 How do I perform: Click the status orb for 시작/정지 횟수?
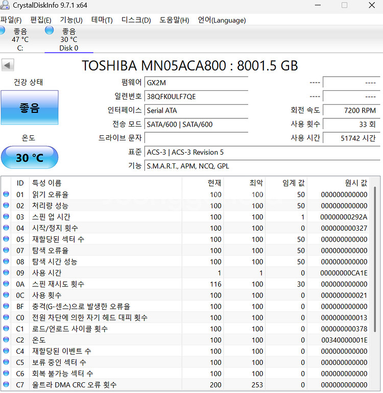pyautogui.click(x=6, y=228)
